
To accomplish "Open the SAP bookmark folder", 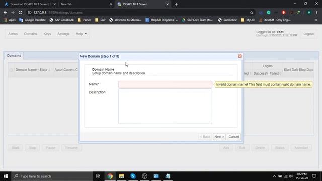I will pyautogui.click(x=100, y=20).
